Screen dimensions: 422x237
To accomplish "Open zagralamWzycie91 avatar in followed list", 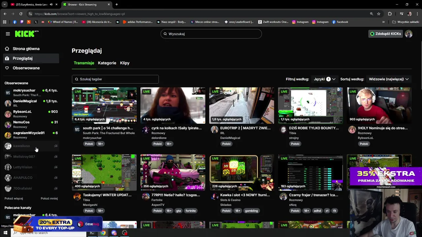I will [8, 135].
